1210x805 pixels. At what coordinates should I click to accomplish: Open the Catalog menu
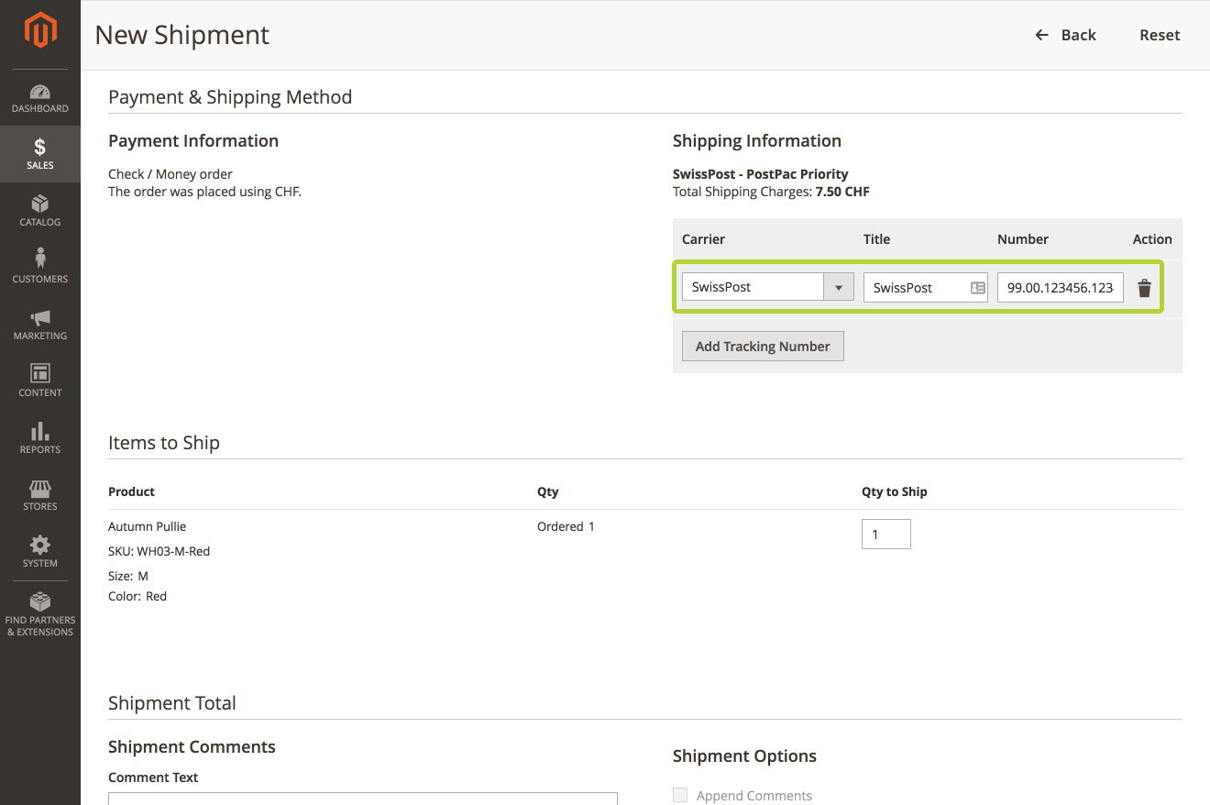click(40, 211)
